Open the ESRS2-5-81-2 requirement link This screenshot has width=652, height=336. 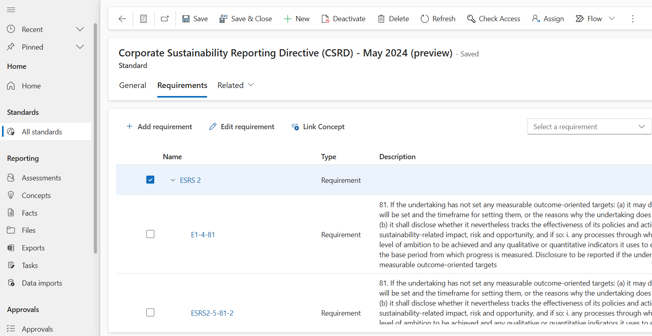[212, 313]
